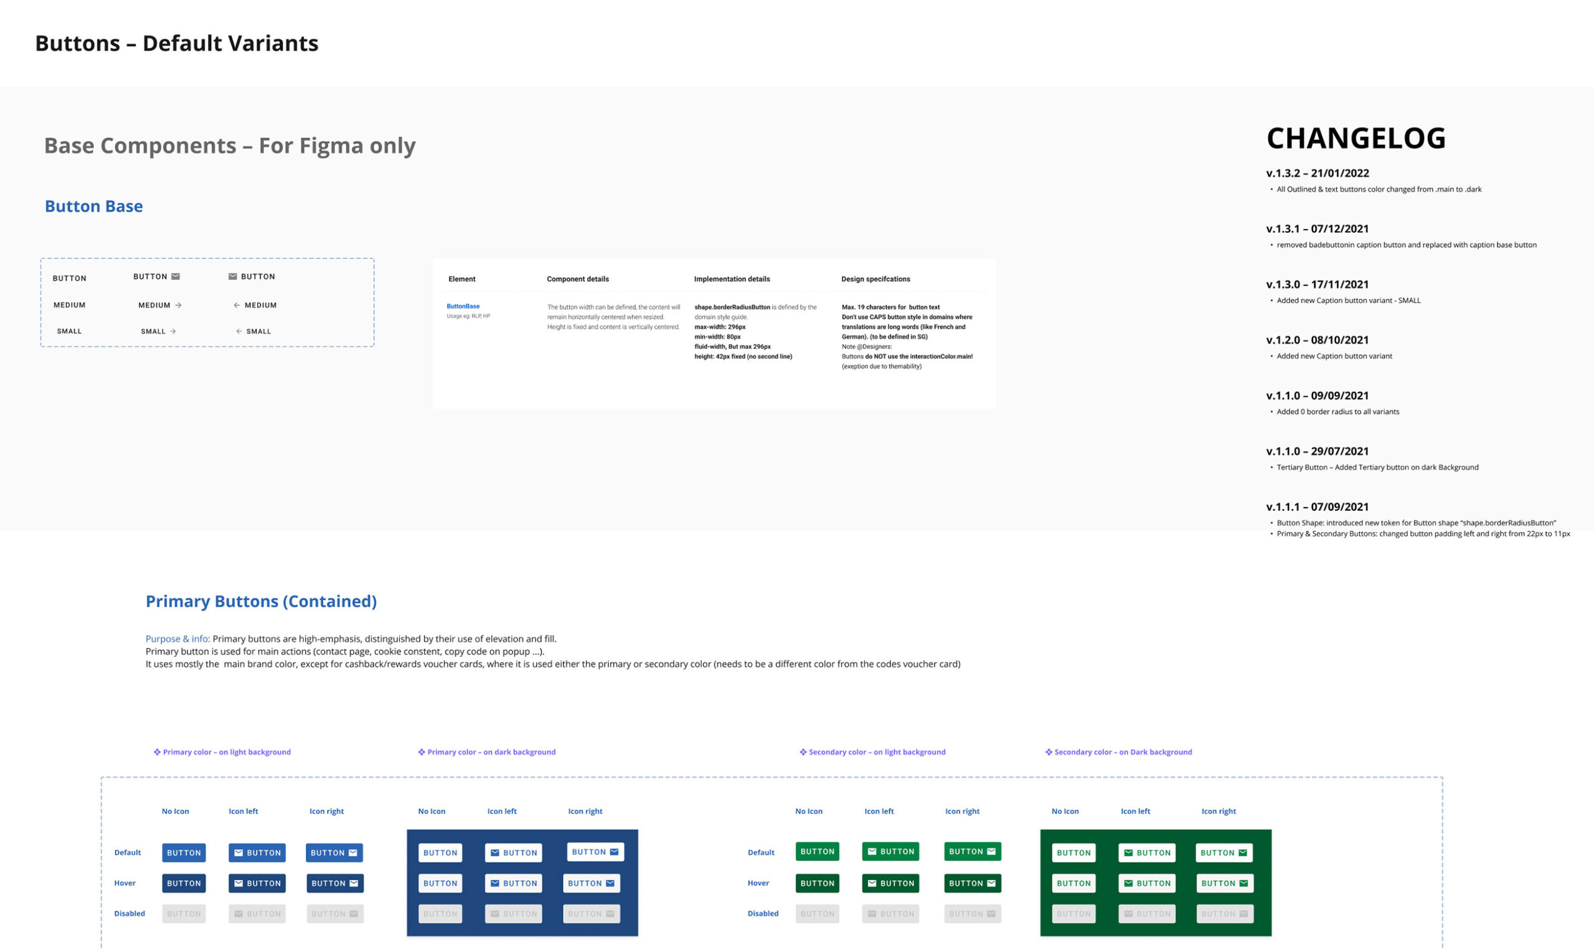Image resolution: width=1594 pixels, height=950 pixels.
Task: Click the 'Component details' column header
Action: click(578, 279)
